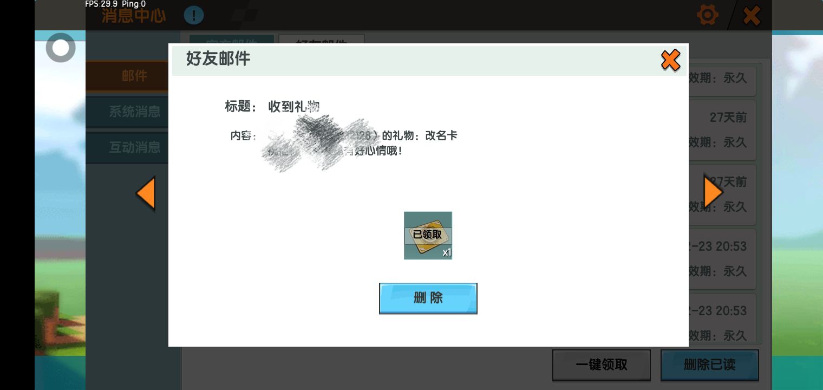Click the claimed rename card item icon
The width and height of the screenshot is (823, 390).
(428, 235)
